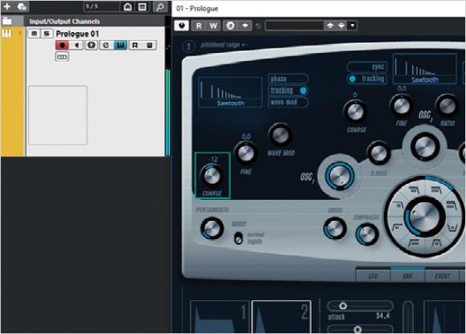
Task: Click the pitchbend range value 2
Action: click(x=188, y=47)
